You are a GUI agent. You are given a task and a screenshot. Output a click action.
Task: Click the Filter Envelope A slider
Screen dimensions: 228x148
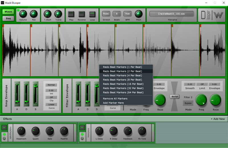tap(78, 94)
